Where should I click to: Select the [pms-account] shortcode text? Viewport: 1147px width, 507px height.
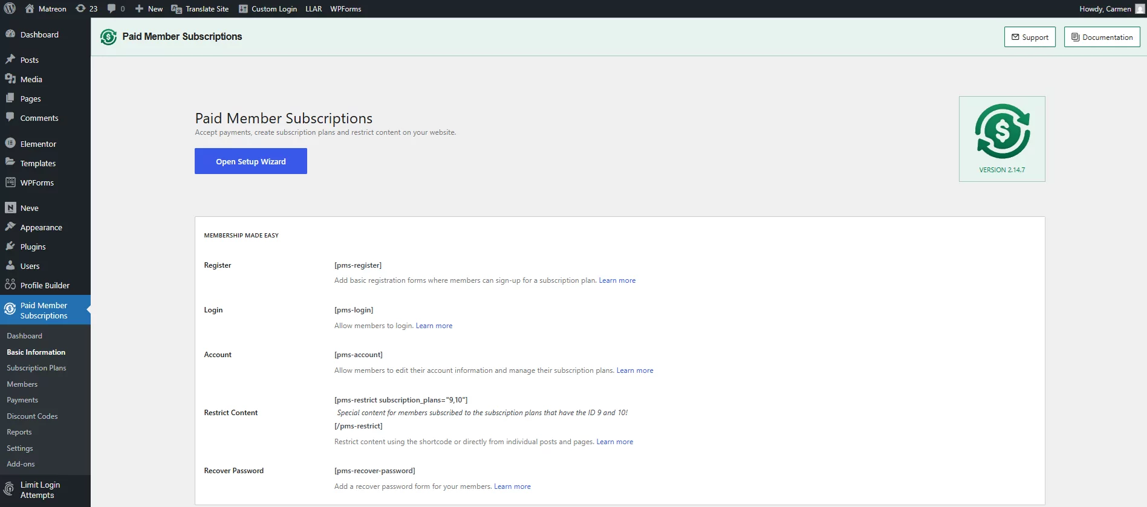[x=359, y=355]
